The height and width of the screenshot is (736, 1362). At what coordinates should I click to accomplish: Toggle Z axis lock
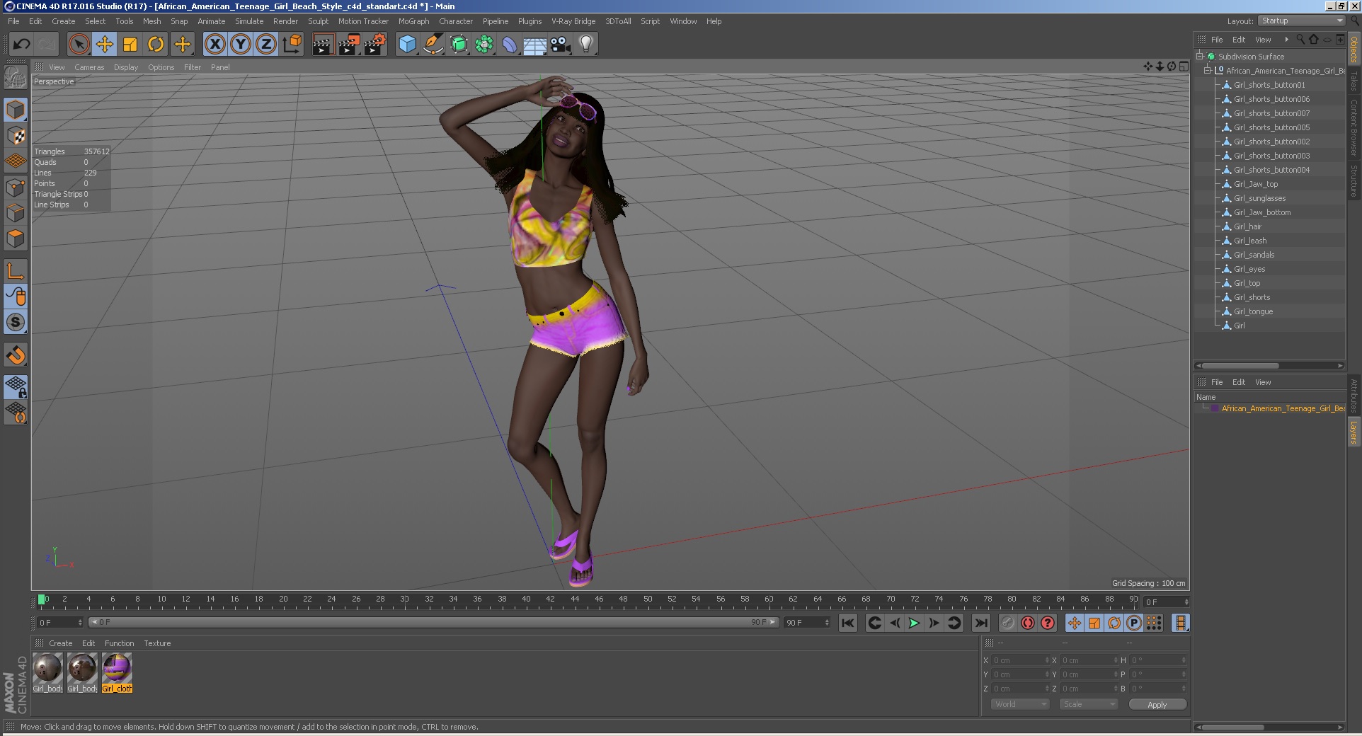[266, 45]
